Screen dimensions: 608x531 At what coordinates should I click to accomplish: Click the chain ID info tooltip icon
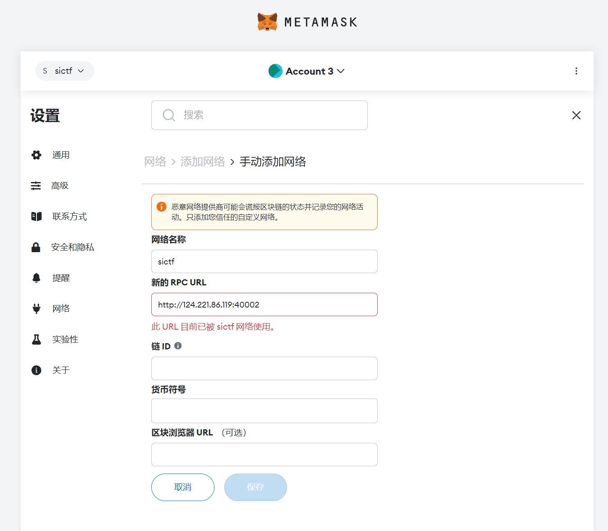coord(178,346)
